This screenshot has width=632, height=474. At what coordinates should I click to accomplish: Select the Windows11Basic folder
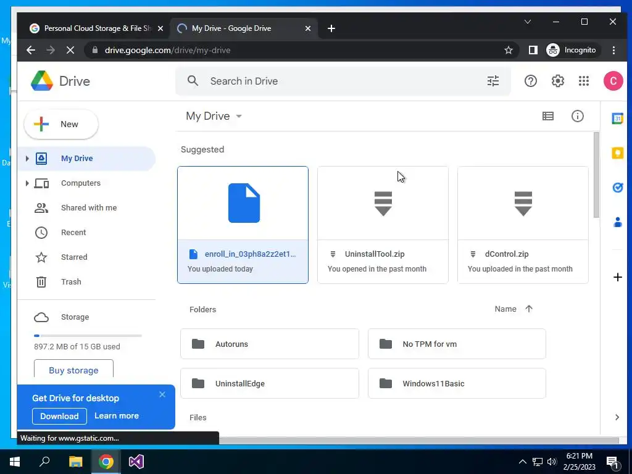(x=457, y=383)
